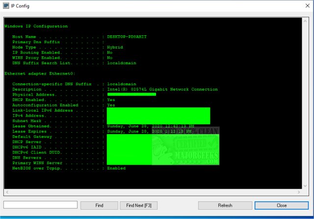Click the 'DHCPv6 Client DUID' label
This screenshot has width=314, height=219.
37,152
